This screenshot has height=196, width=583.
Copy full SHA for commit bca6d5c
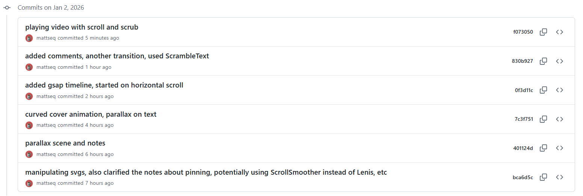point(543,177)
